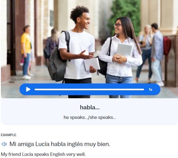Play the audio for habla
This screenshot has width=178, height=158.
[x=28, y=89]
